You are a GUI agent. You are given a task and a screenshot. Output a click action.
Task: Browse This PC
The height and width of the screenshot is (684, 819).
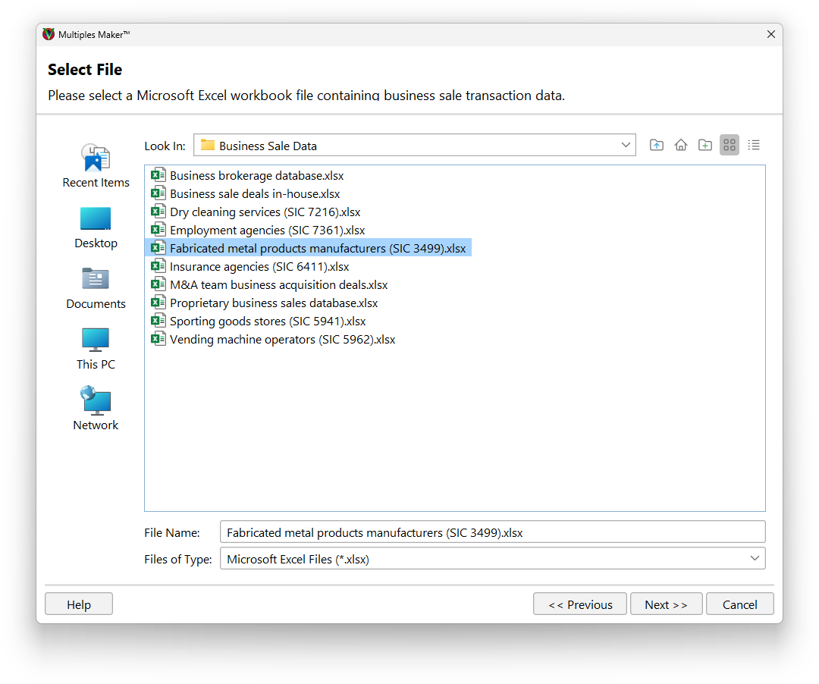click(x=96, y=347)
